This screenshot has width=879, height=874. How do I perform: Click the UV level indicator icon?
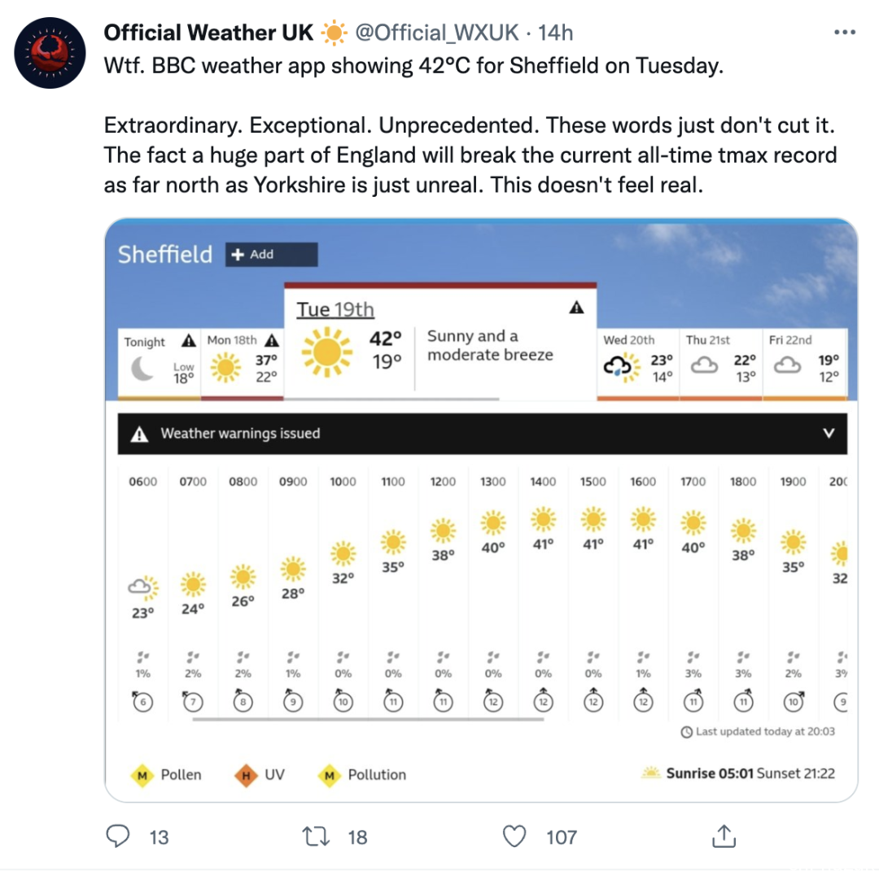(246, 776)
